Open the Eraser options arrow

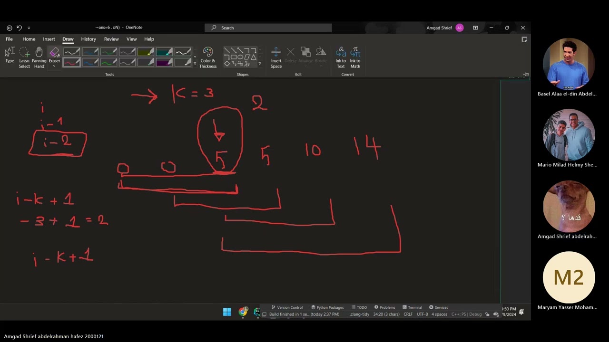54,66
